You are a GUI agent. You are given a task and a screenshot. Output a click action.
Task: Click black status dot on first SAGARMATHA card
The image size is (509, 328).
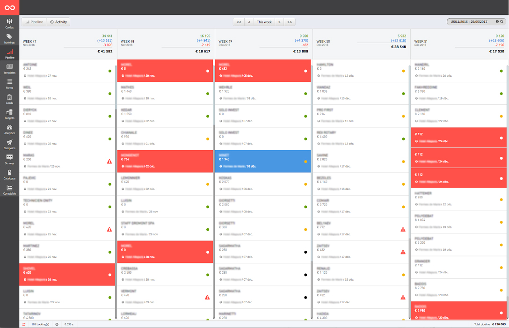(305, 252)
